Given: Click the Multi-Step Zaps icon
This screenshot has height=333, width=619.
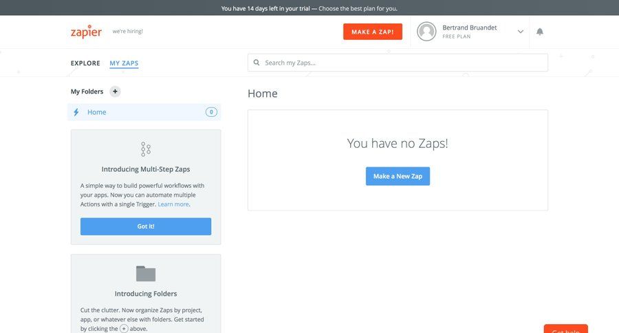Looking at the screenshot, I should click(x=146, y=149).
